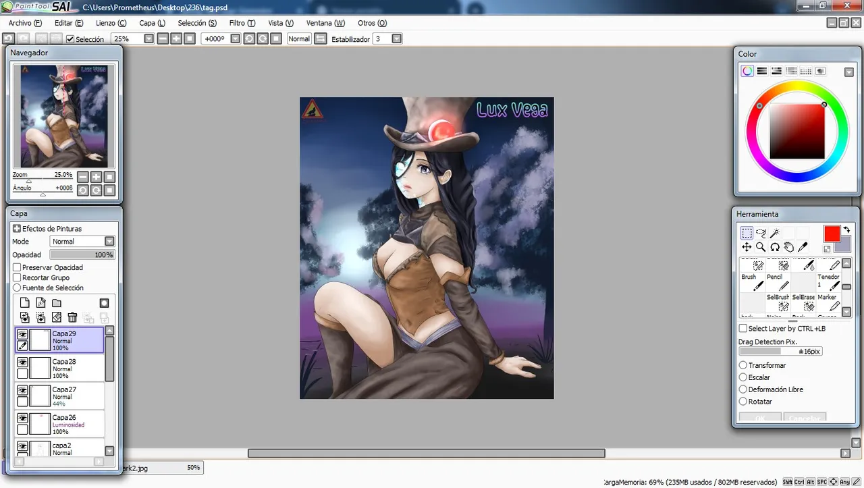
Task: Clear layer with the eraser icon
Action: 57,317
